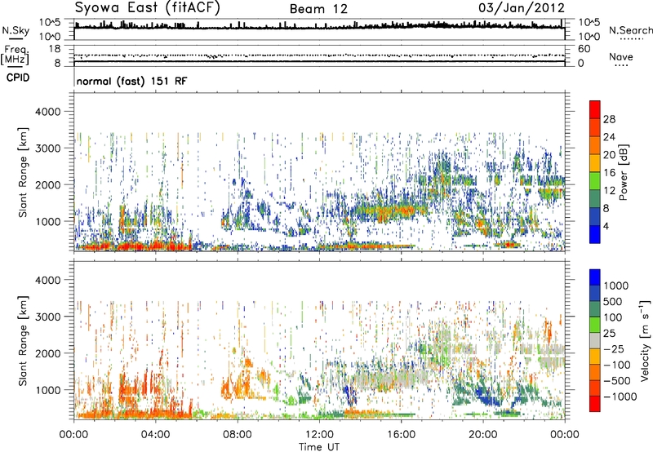Click the 'CPID' row label
The height and width of the screenshot is (452, 653).
[x=18, y=78]
